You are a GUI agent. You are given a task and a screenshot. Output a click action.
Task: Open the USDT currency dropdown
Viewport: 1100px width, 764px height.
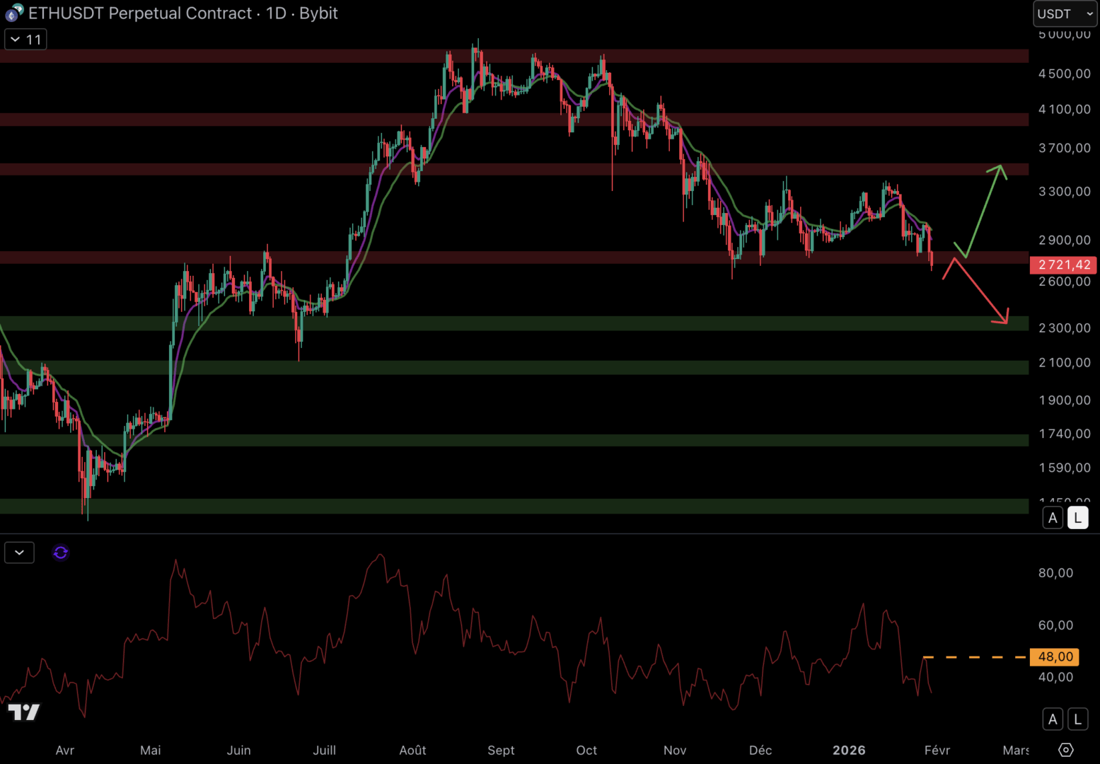tap(1064, 14)
